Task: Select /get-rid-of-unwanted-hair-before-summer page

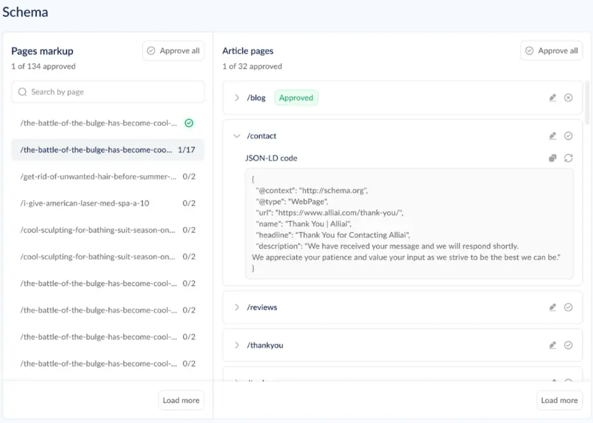Action: click(x=108, y=177)
